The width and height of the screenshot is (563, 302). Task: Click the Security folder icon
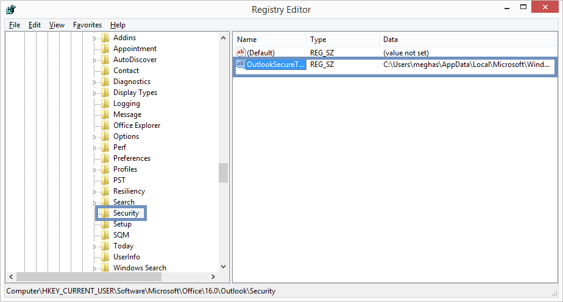click(105, 213)
